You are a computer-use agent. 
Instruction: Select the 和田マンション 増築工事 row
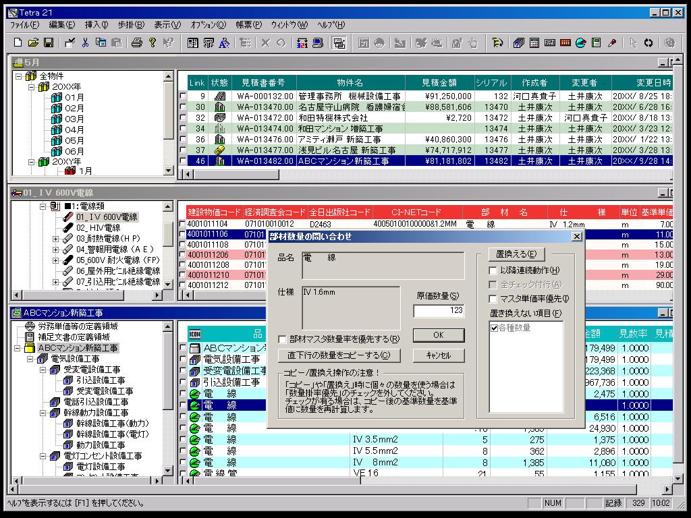point(340,129)
